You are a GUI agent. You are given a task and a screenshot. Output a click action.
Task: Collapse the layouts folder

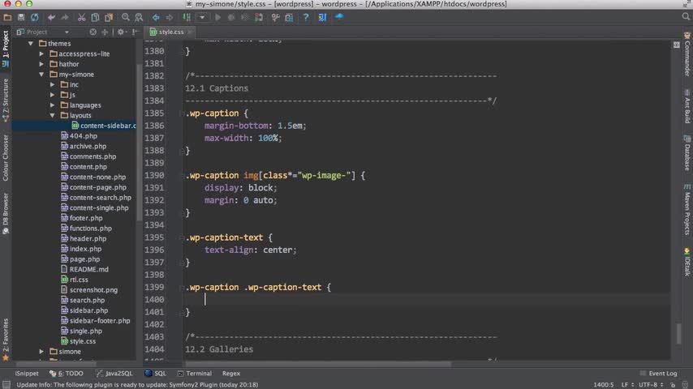(x=52, y=115)
